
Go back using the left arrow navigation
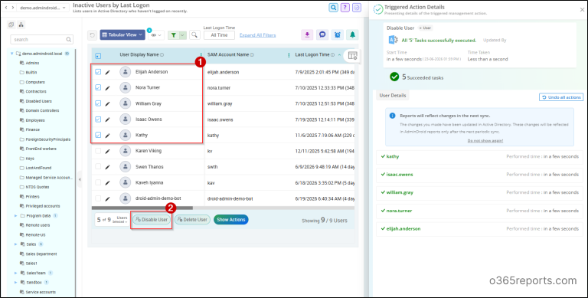tap(6, 8)
